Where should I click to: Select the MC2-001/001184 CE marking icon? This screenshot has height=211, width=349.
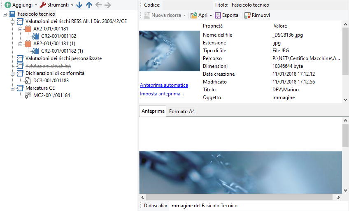pyautogui.click(x=28, y=95)
